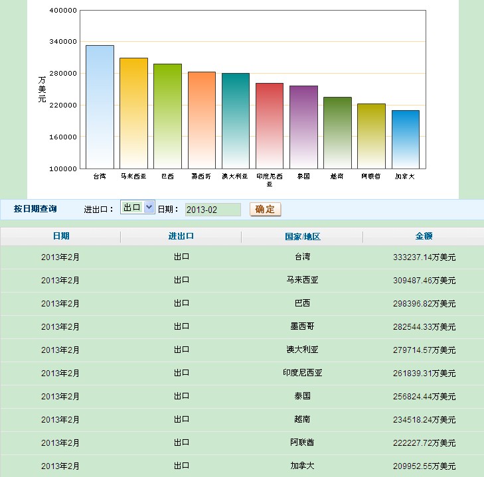Click the amount 209952.55万美元

(424, 466)
